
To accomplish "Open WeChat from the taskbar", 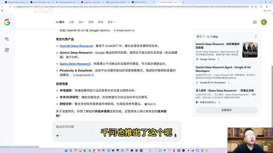I will [x=160, y=150].
